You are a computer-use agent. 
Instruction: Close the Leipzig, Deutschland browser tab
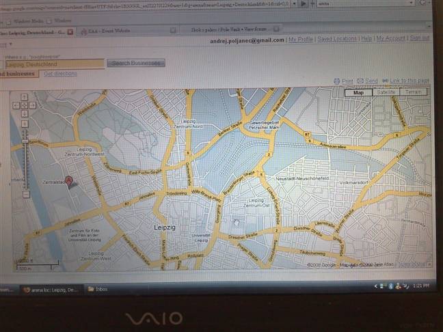pos(70,32)
